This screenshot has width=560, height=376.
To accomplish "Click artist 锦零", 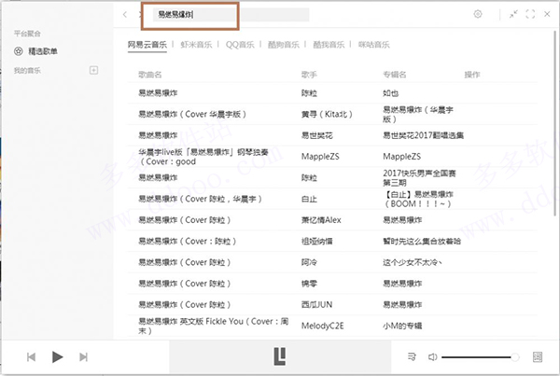I will coord(309,284).
